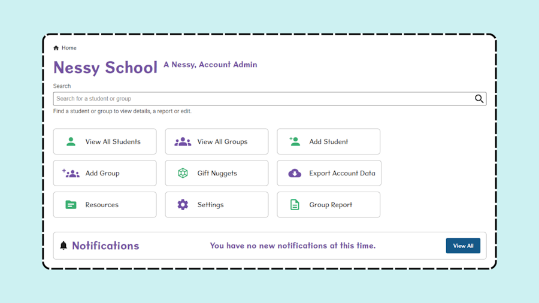Click the no new notifications message
Viewport: 539px width, 303px height.
click(293, 246)
